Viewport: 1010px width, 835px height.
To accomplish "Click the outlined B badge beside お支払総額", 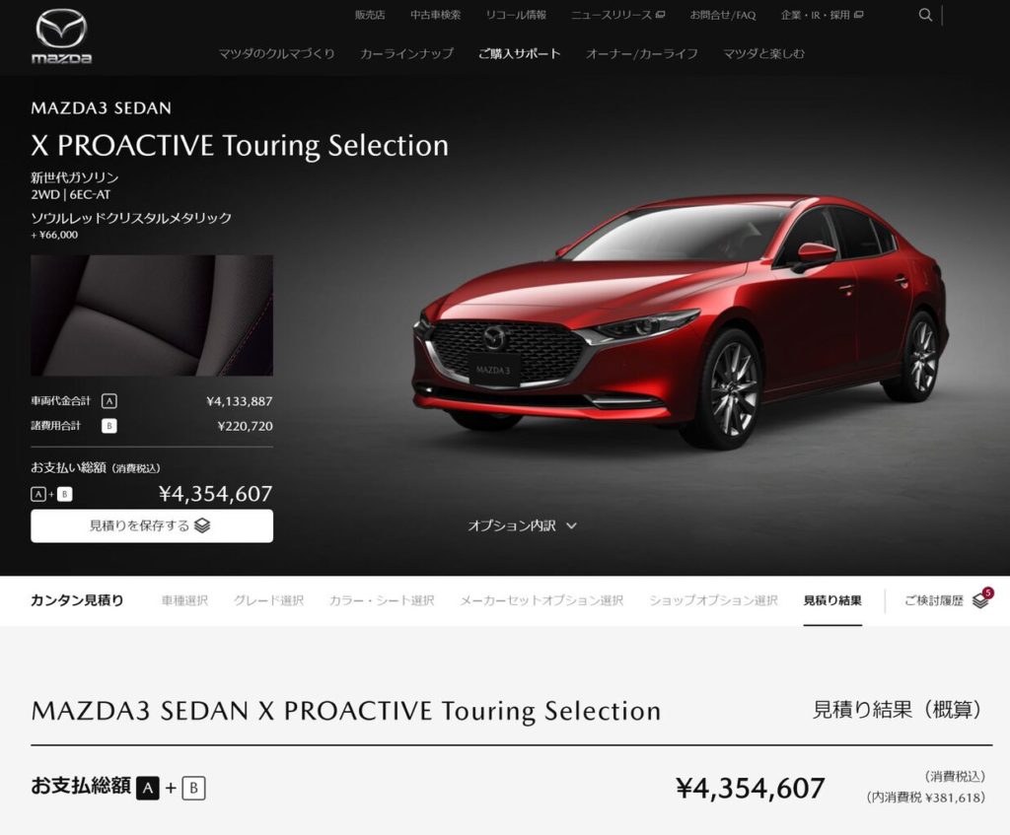I will point(193,788).
